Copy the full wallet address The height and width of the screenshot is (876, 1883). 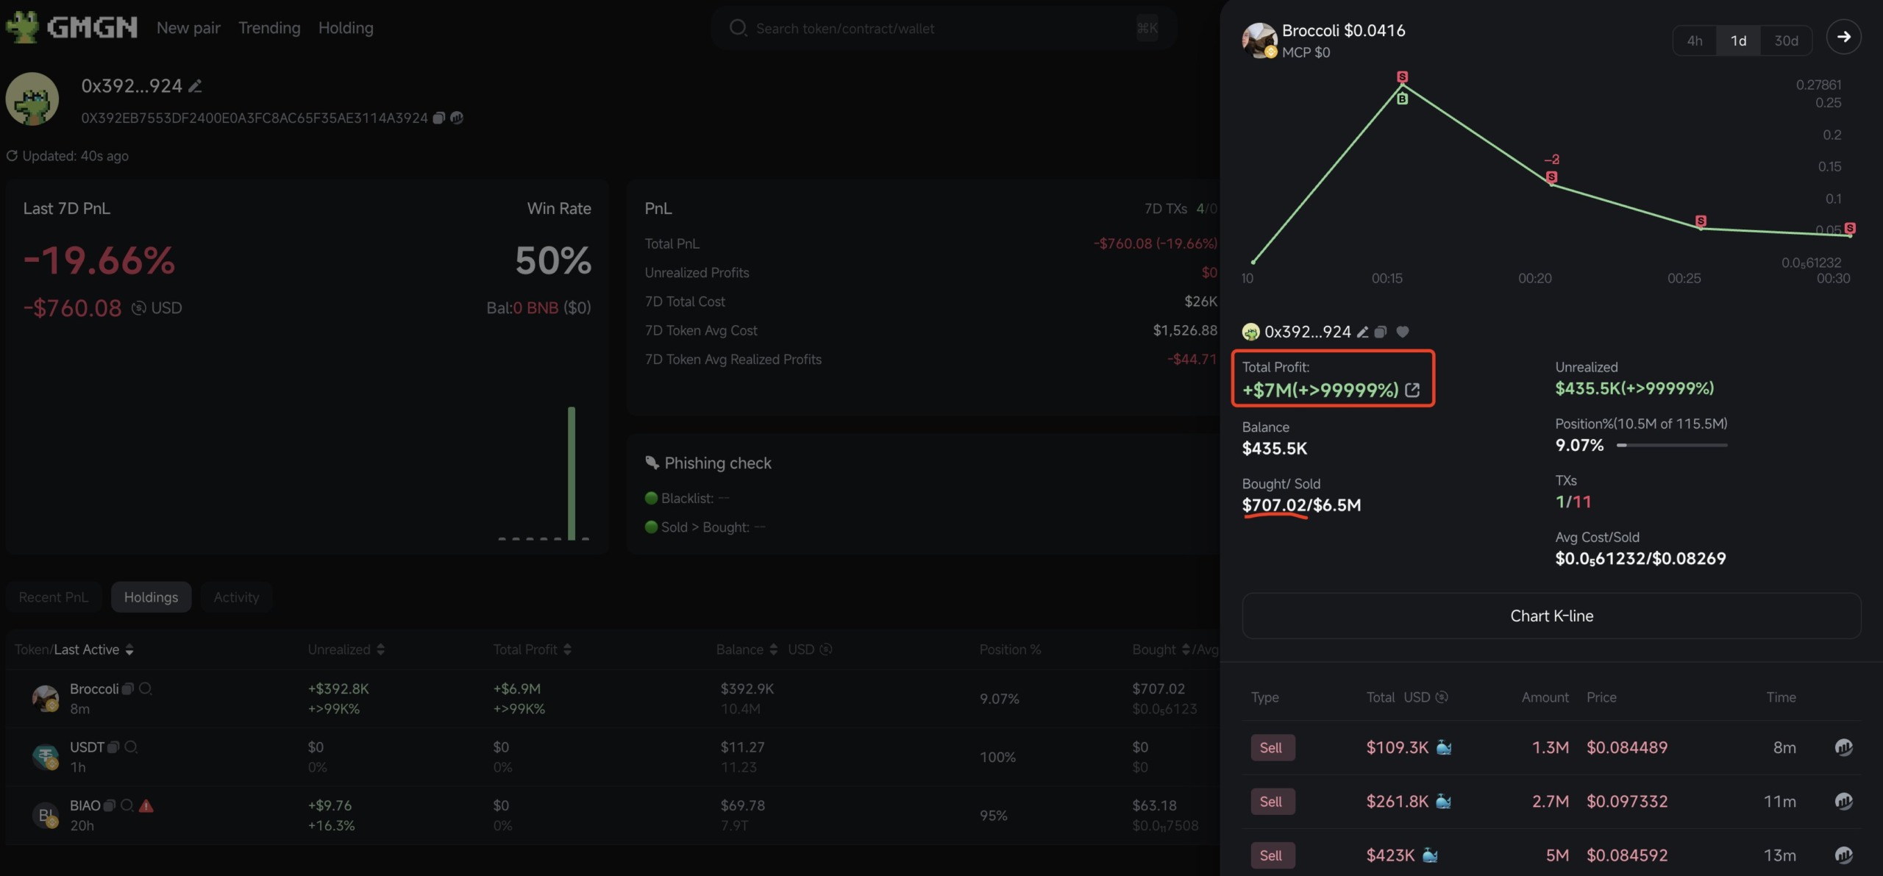[439, 118]
